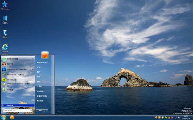Open 360安全卫士 in the Start menu

pyautogui.click(x=18, y=80)
